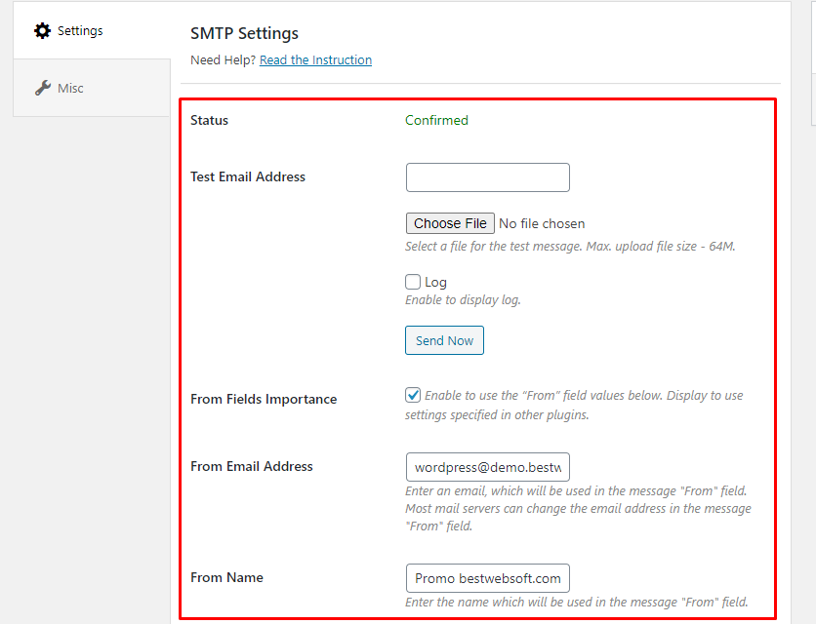Click the From Name label

(x=226, y=577)
